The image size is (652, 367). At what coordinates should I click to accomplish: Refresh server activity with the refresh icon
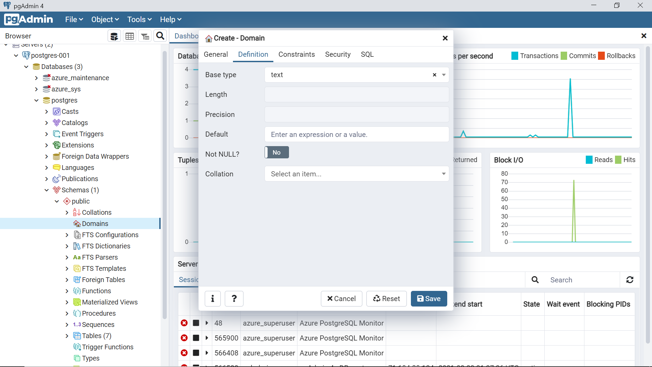[630, 280]
